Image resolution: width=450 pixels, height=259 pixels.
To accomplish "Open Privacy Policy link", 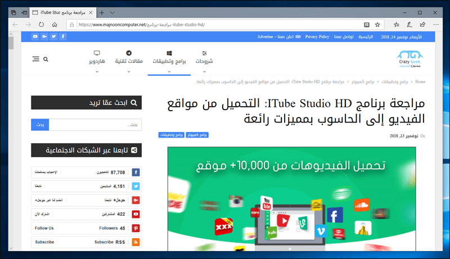I will click(317, 37).
